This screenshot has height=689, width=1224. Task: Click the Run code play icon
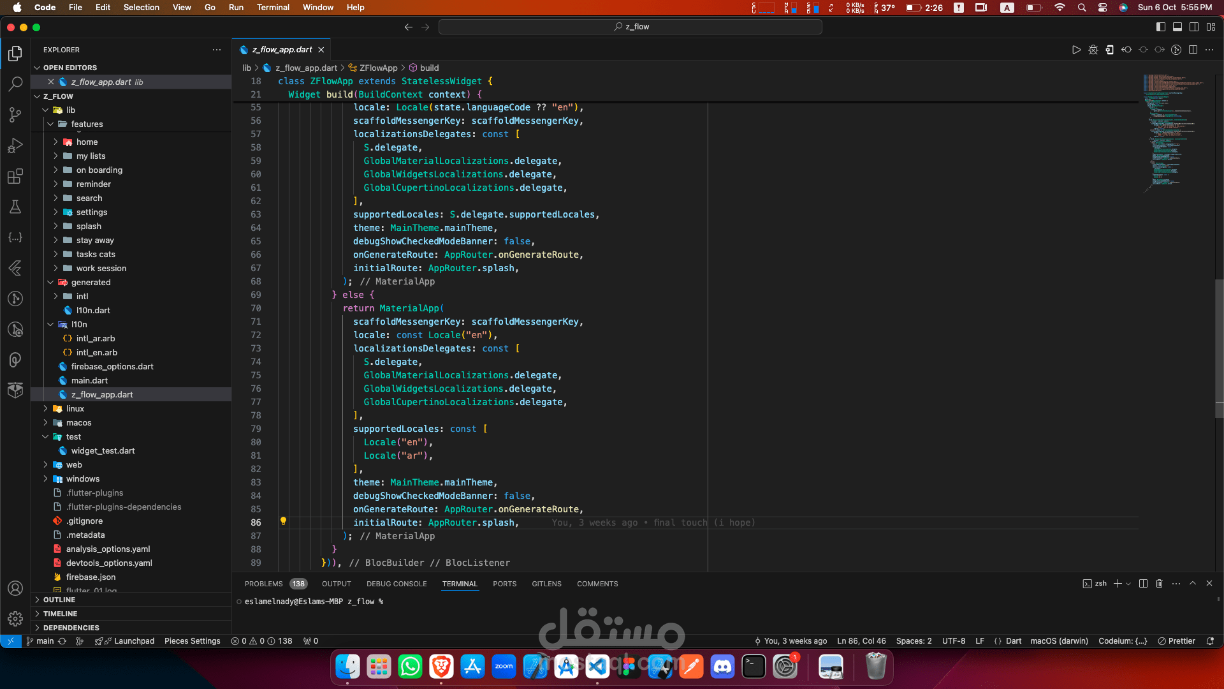[1076, 50]
